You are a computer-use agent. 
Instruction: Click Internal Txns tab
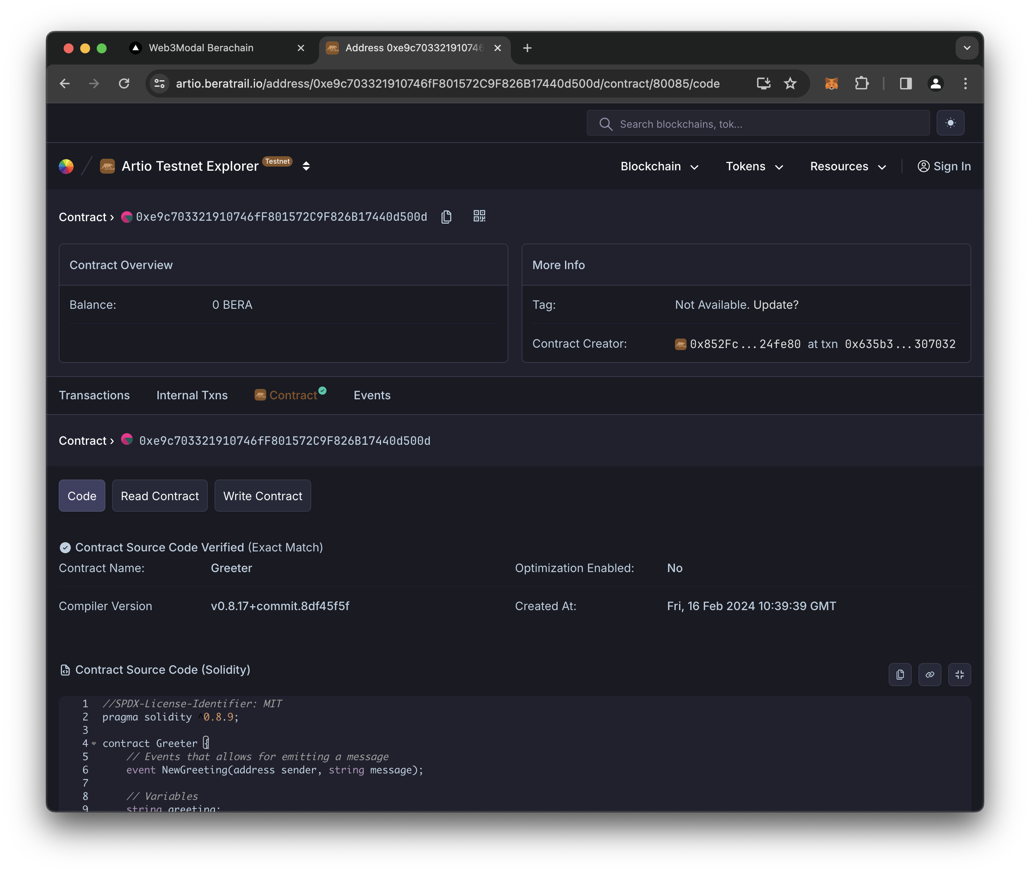pos(191,395)
